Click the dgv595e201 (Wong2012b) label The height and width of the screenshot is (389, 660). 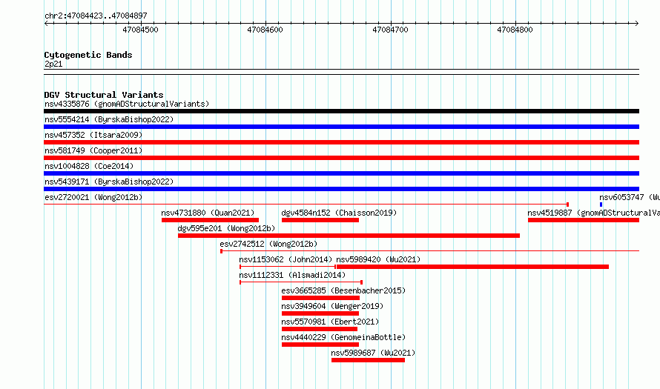(226, 228)
